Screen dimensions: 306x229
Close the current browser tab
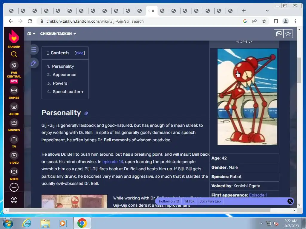point(153,11)
